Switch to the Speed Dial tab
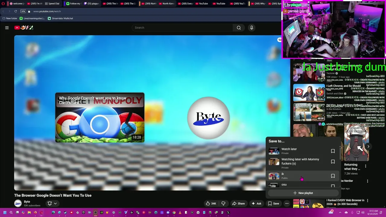This screenshot has width=386, height=217. 52,4
